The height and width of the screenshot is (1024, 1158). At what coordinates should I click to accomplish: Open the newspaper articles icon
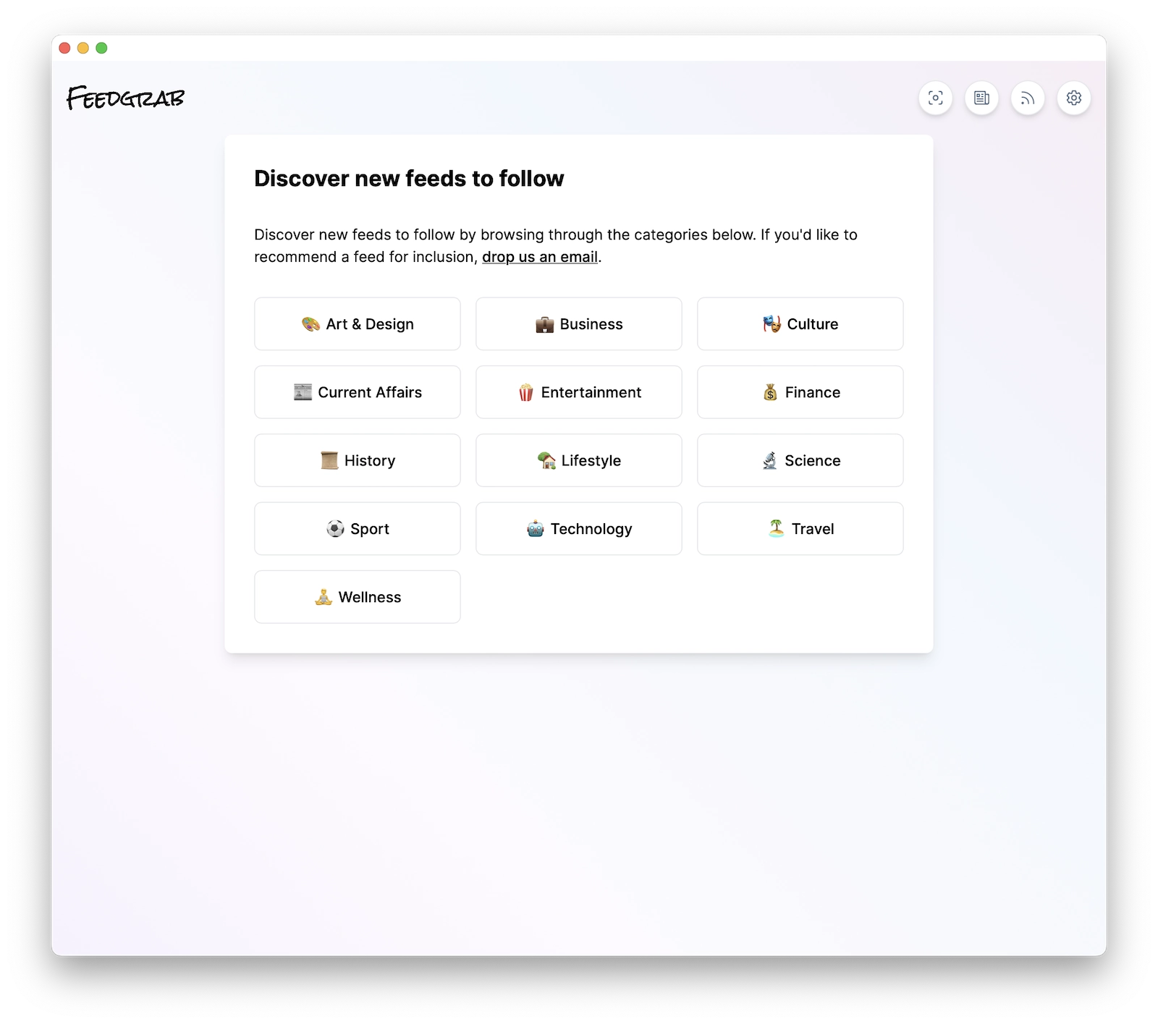coord(981,98)
